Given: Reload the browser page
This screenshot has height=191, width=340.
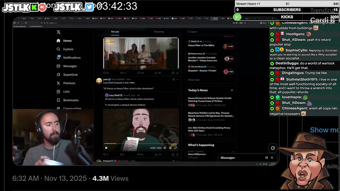Looking at the screenshot, I should [26, 23].
